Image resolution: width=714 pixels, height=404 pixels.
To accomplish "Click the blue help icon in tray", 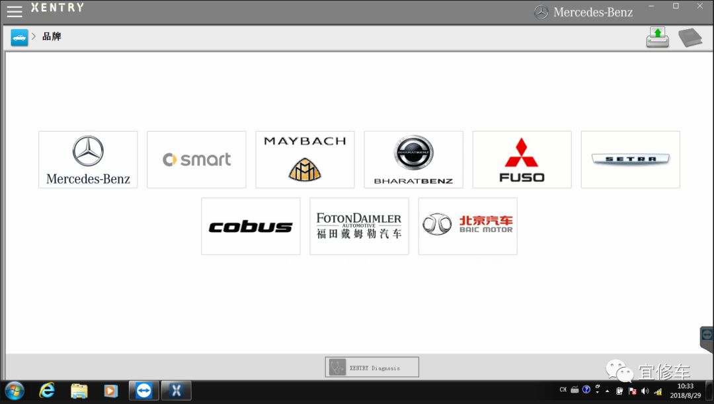I will pos(586,390).
